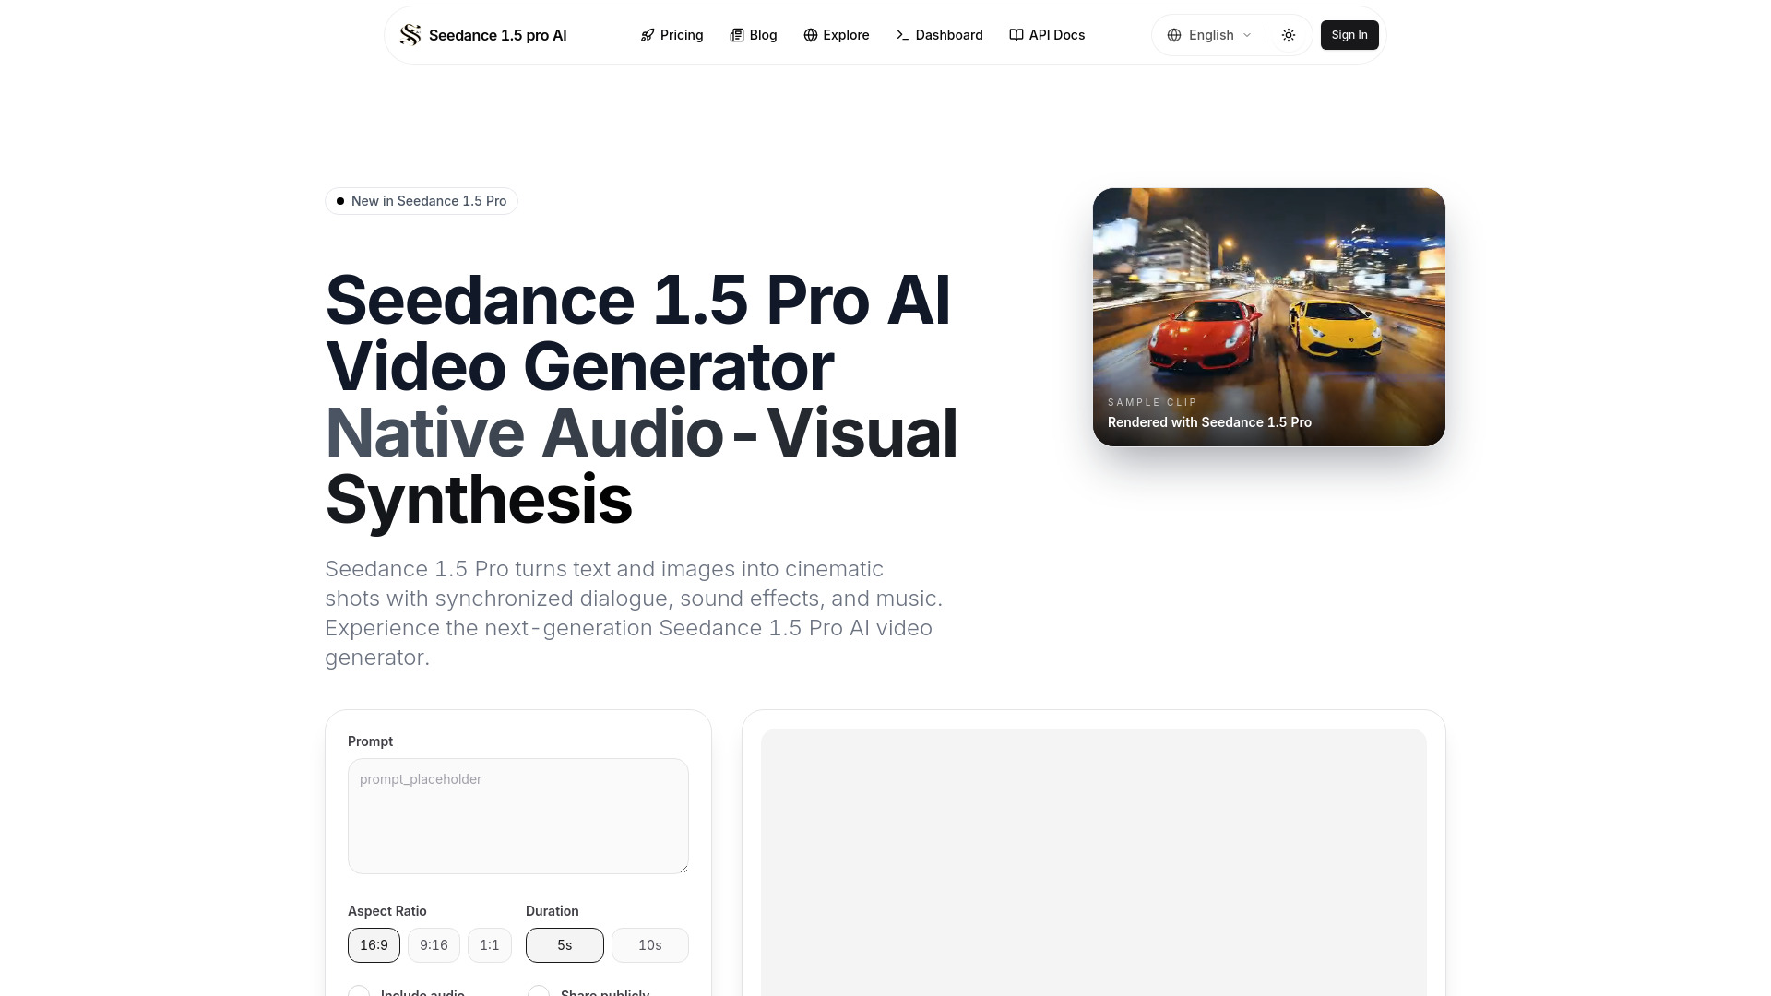
Task: Open the Explore link
Action: click(846, 35)
